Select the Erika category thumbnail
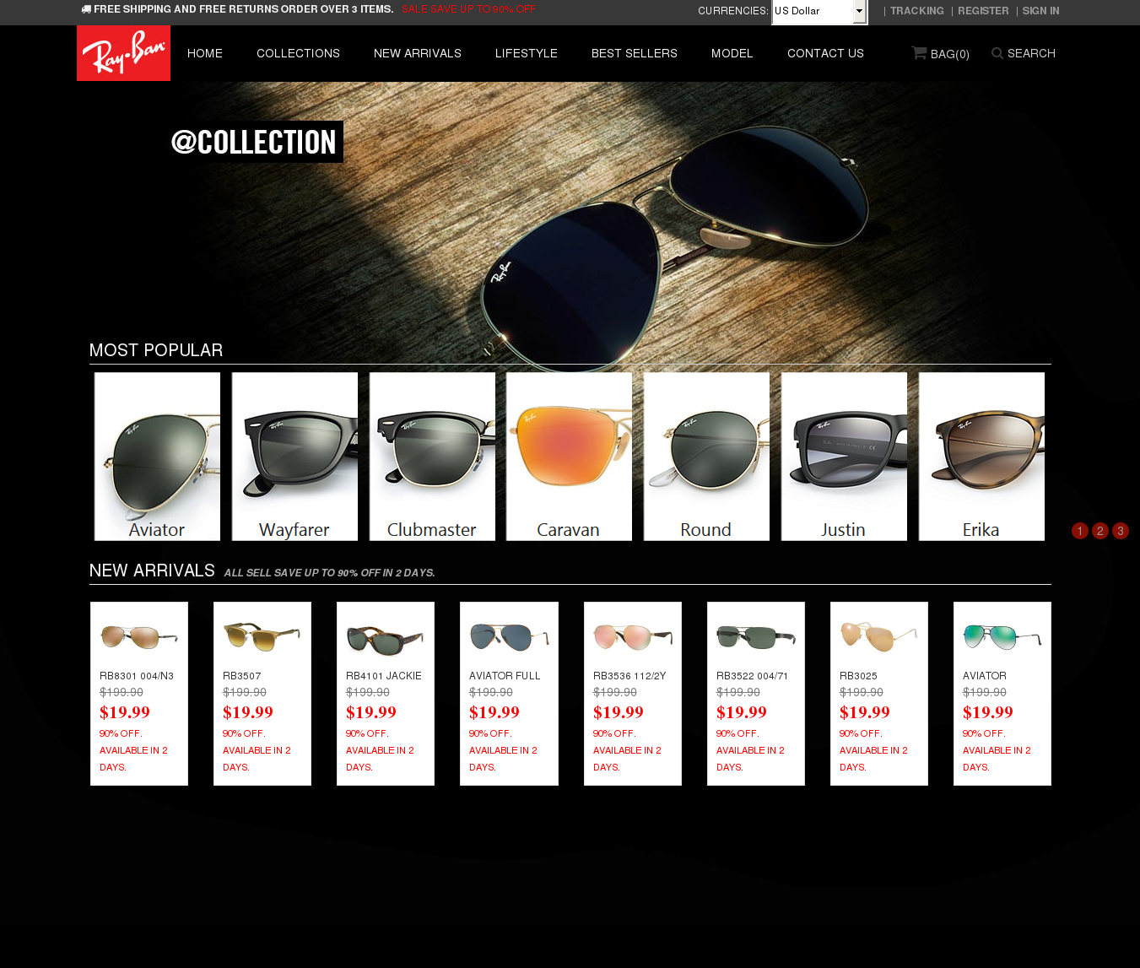The height and width of the screenshot is (968, 1140). coord(981,457)
